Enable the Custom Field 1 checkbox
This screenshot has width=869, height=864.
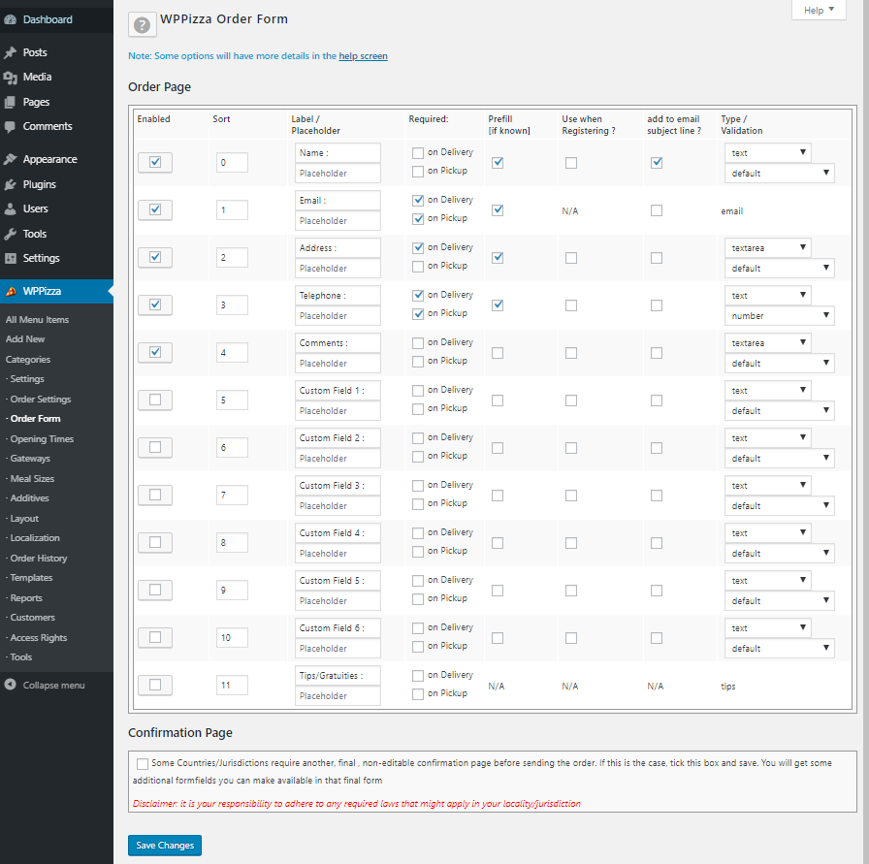pos(155,400)
